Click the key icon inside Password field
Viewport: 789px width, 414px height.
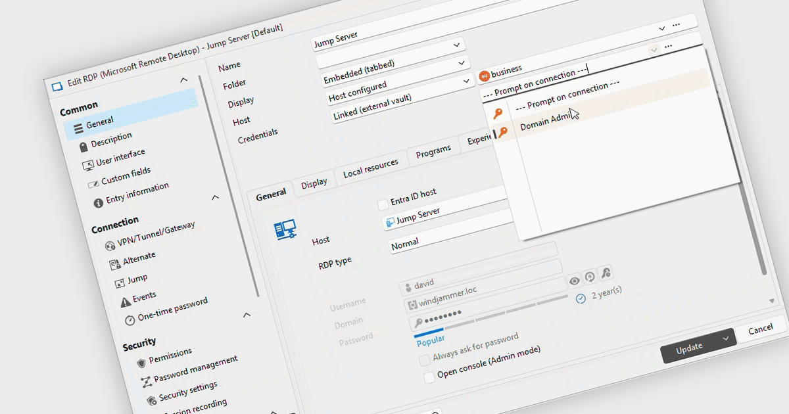(x=418, y=323)
